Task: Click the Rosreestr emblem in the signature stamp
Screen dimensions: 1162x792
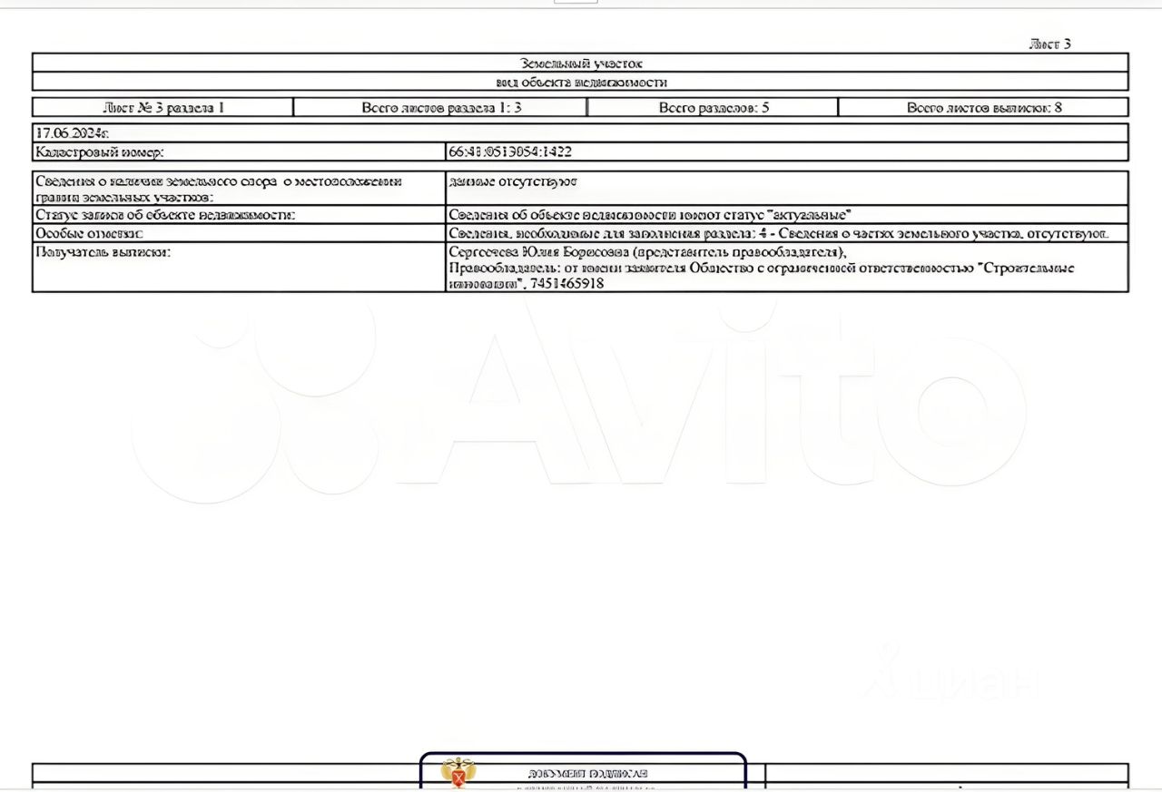Action: pos(458,774)
